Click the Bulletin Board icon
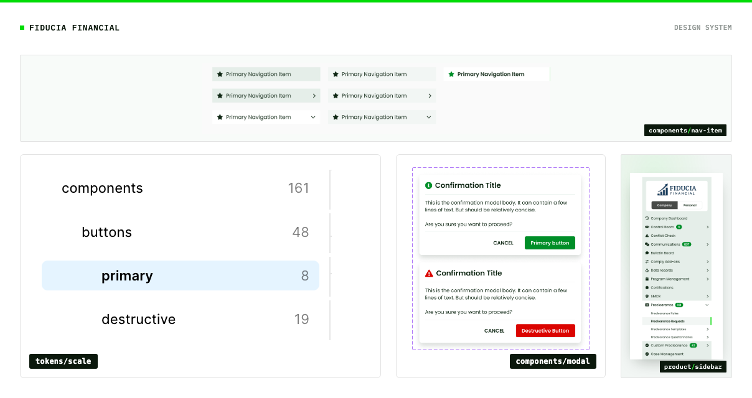 click(647, 253)
